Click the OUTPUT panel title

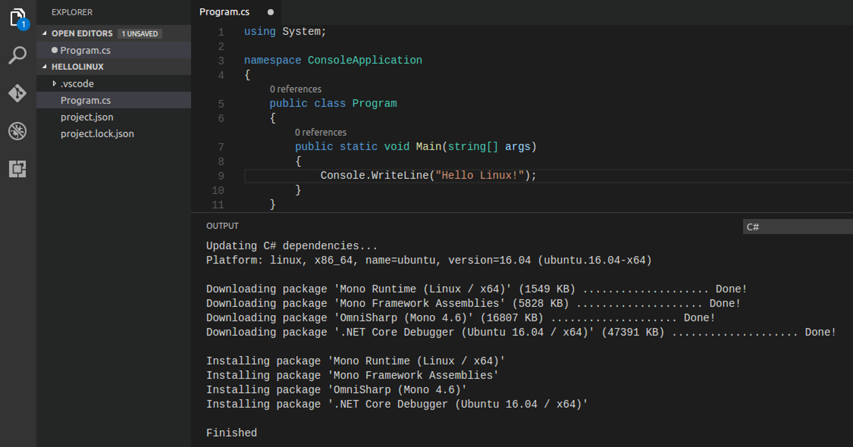pyautogui.click(x=222, y=225)
